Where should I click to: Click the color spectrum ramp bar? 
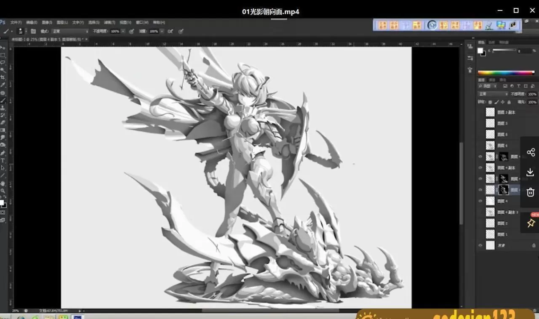pyautogui.click(x=506, y=73)
